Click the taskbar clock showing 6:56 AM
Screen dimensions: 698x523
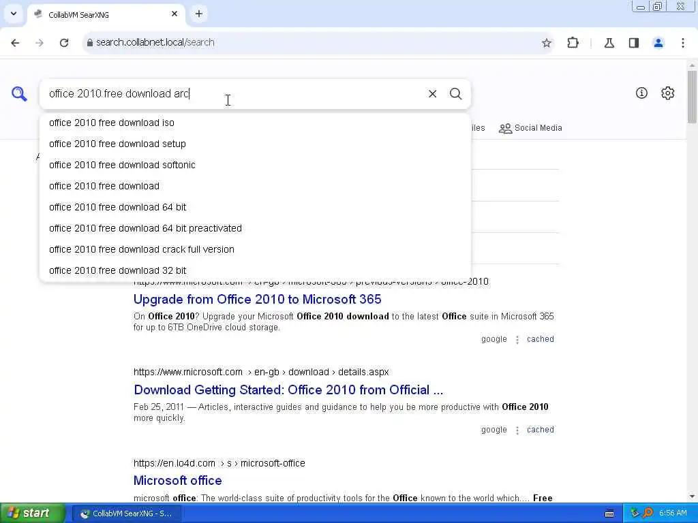[673, 513]
